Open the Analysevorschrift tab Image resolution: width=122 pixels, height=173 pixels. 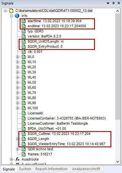coord(86,169)
